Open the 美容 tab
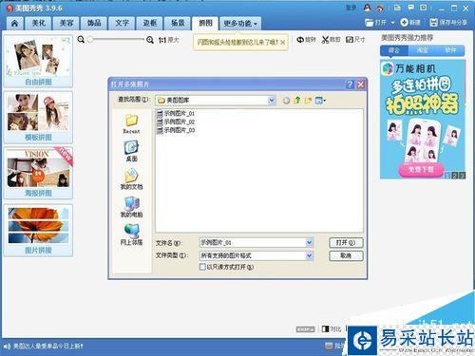Image resolution: width=475 pixels, height=356 pixels. click(66, 23)
